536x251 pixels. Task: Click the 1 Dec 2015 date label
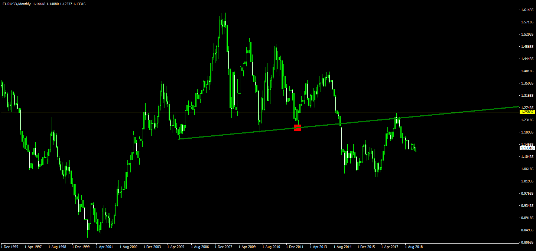pyautogui.click(x=366, y=247)
